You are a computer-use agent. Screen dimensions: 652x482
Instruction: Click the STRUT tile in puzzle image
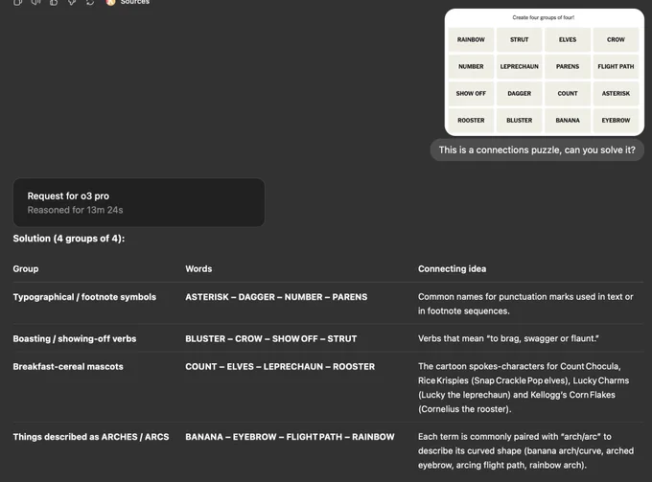point(520,39)
